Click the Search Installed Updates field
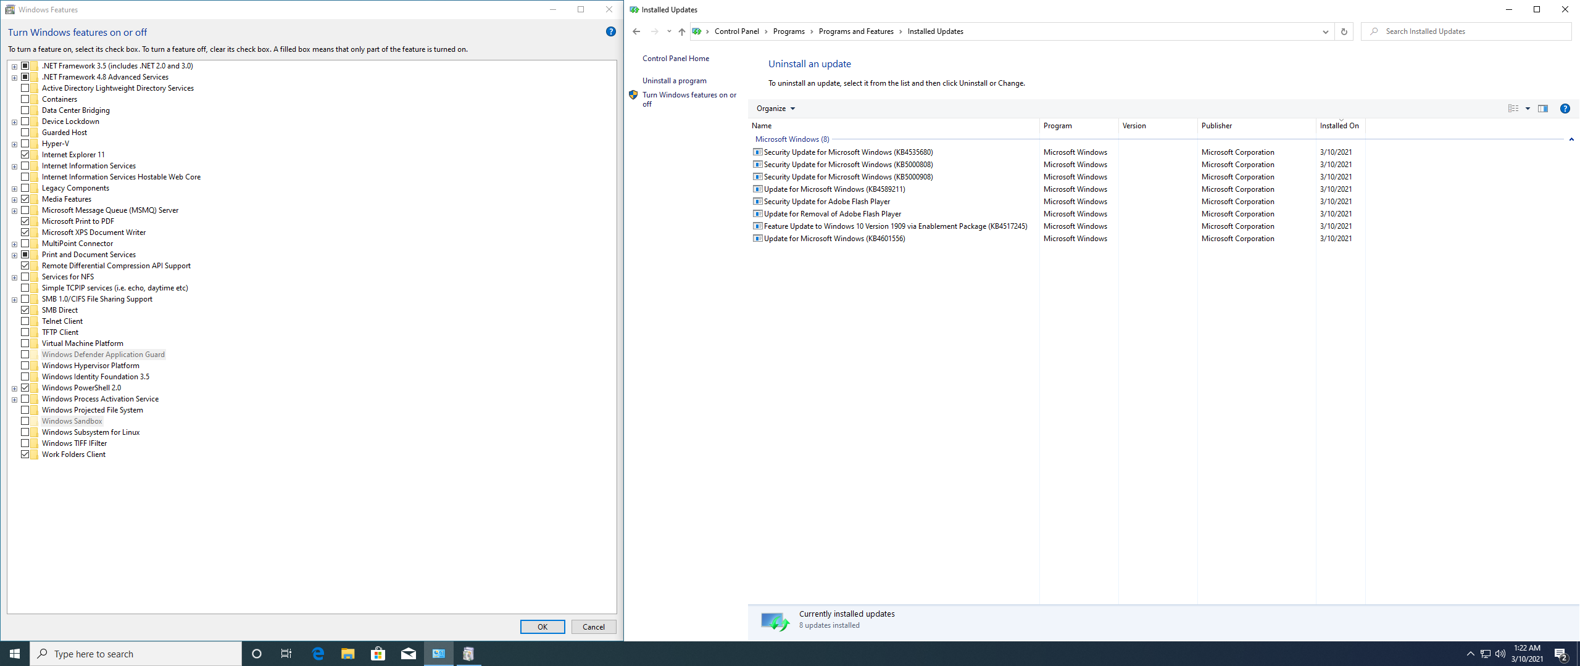 (x=1466, y=31)
